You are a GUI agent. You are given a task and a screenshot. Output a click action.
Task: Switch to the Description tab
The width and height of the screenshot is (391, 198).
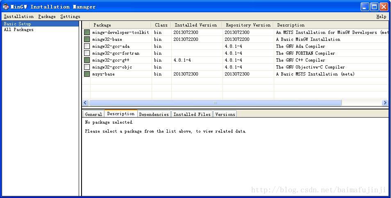click(x=120, y=113)
